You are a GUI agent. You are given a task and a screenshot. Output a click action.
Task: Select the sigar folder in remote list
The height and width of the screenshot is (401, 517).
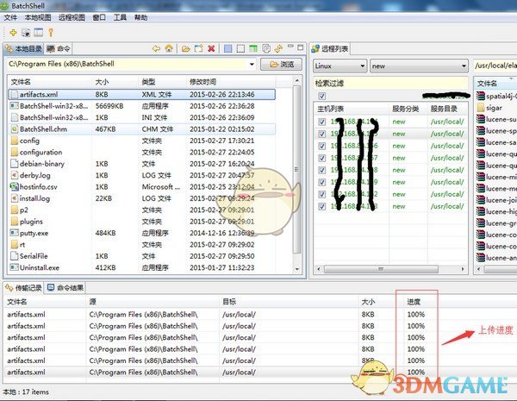[494, 108]
